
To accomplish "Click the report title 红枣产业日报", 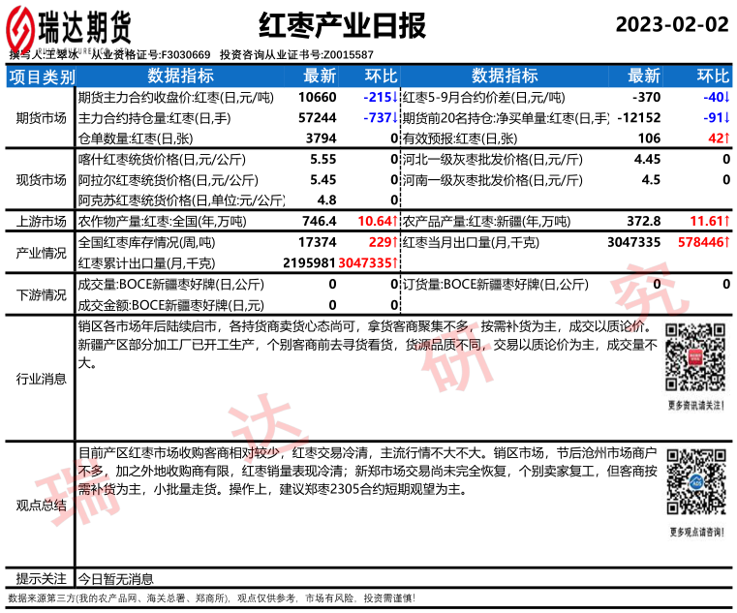I will point(342,26).
